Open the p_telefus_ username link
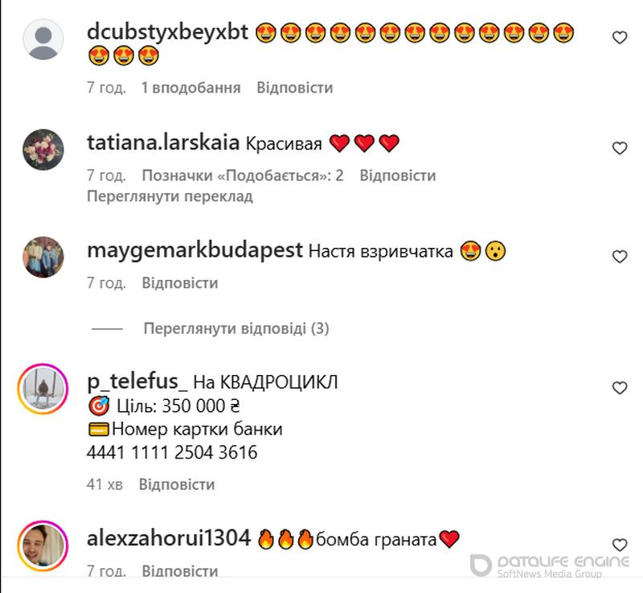Screen dimensions: 643x593 tap(137, 381)
